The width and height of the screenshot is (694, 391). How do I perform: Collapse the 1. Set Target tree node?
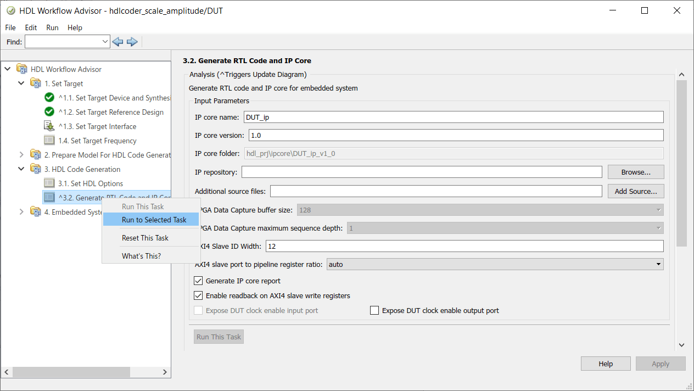point(21,83)
